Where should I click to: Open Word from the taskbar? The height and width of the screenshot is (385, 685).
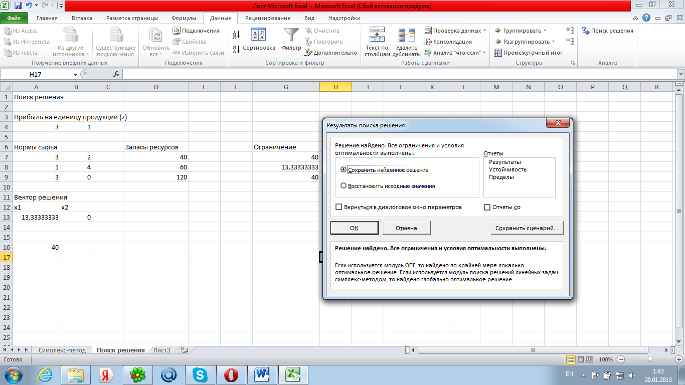(x=263, y=374)
